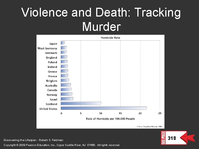Click the United States homicide bar
This screenshot has height=149, width=199.
(104, 108)
